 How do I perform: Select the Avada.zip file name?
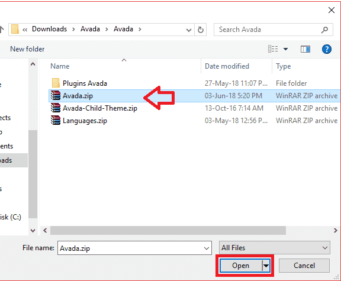click(x=78, y=96)
